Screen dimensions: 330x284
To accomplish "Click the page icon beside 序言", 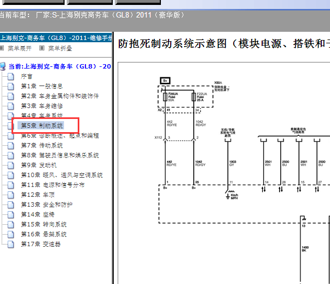I will (x=11, y=77).
